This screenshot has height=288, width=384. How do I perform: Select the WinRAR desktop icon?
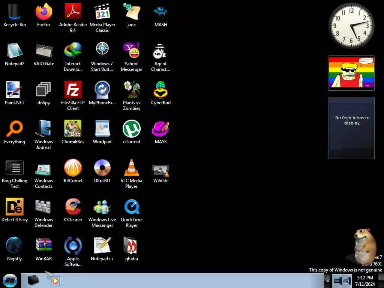pyautogui.click(x=43, y=249)
